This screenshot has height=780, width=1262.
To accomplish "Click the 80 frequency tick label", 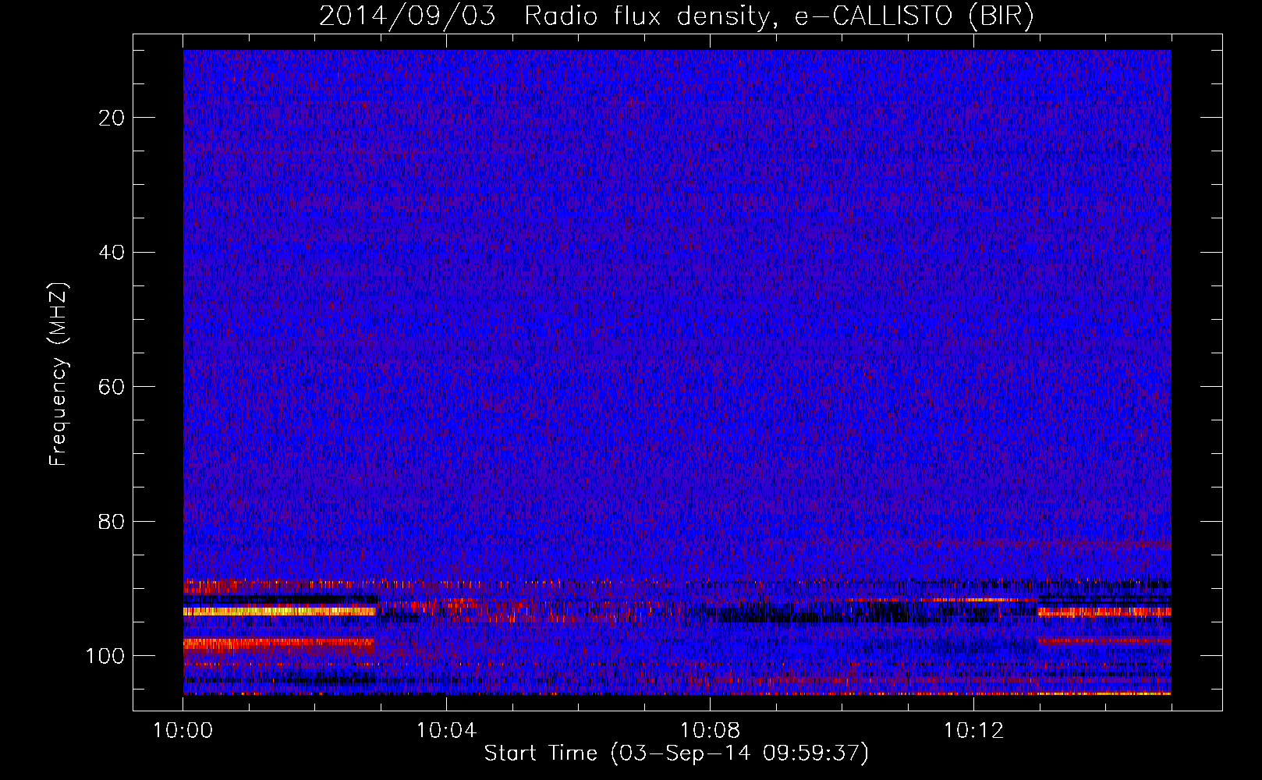I will (x=112, y=522).
